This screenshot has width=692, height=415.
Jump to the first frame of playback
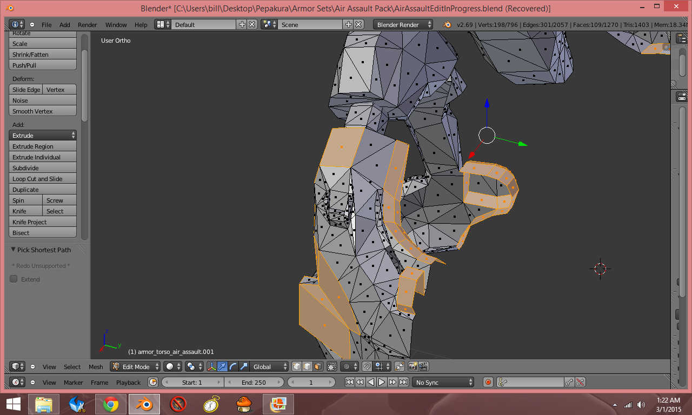pos(349,382)
